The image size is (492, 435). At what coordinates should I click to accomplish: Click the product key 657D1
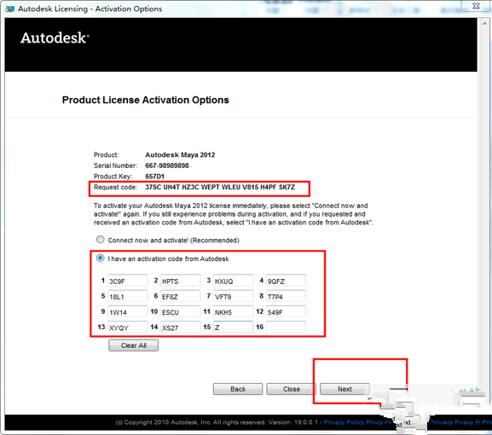tap(154, 176)
